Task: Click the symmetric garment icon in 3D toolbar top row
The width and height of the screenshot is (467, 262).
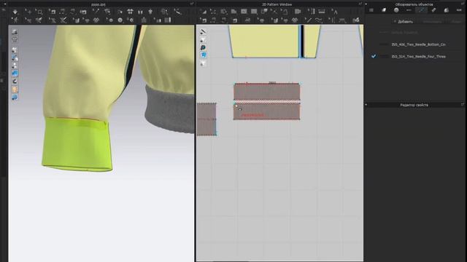Action: point(130,12)
